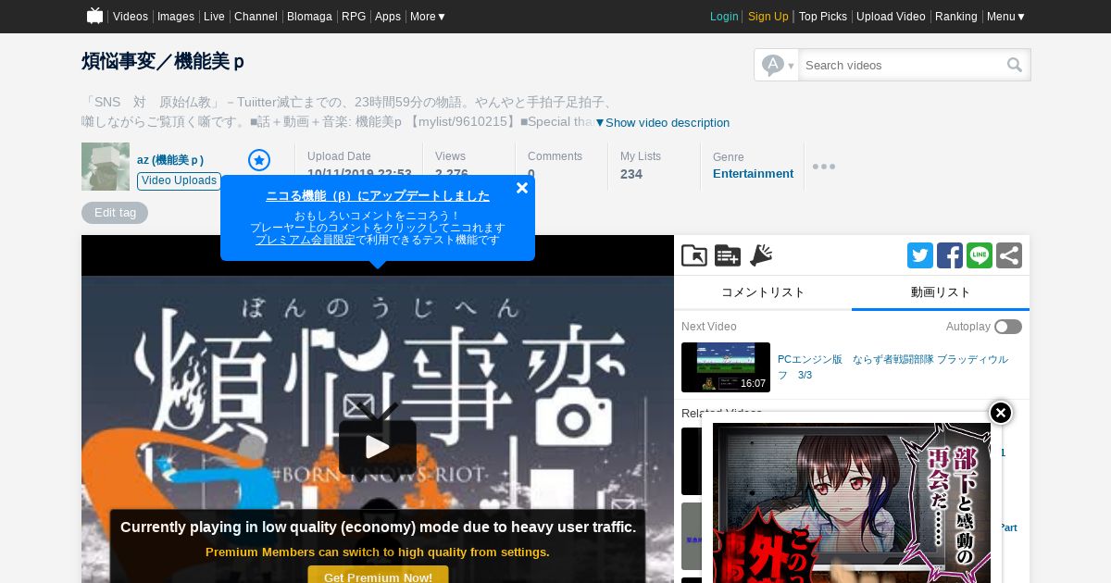Expand Show video description
The width and height of the screenshot is (1111, 583).
click(662, 122)
